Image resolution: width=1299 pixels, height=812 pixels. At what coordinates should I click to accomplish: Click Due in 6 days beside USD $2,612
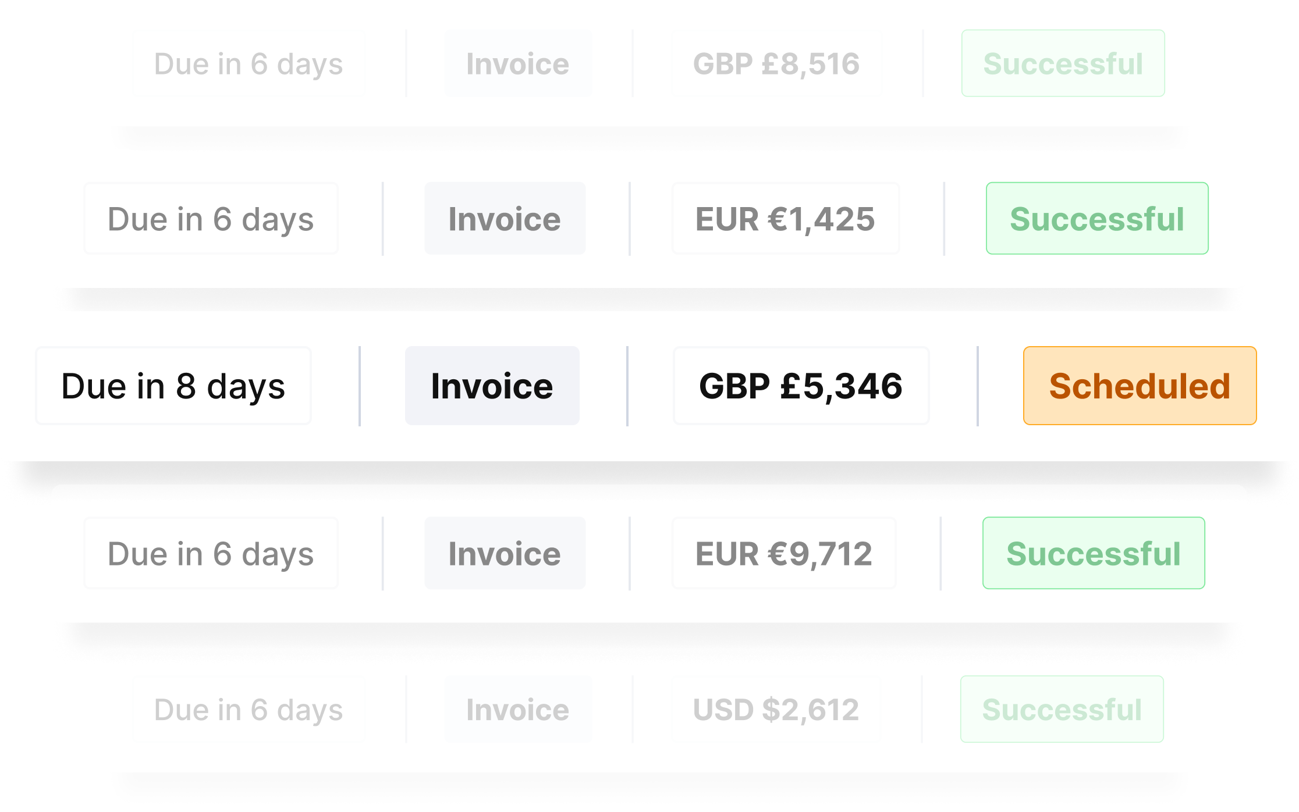pos(249,710)
